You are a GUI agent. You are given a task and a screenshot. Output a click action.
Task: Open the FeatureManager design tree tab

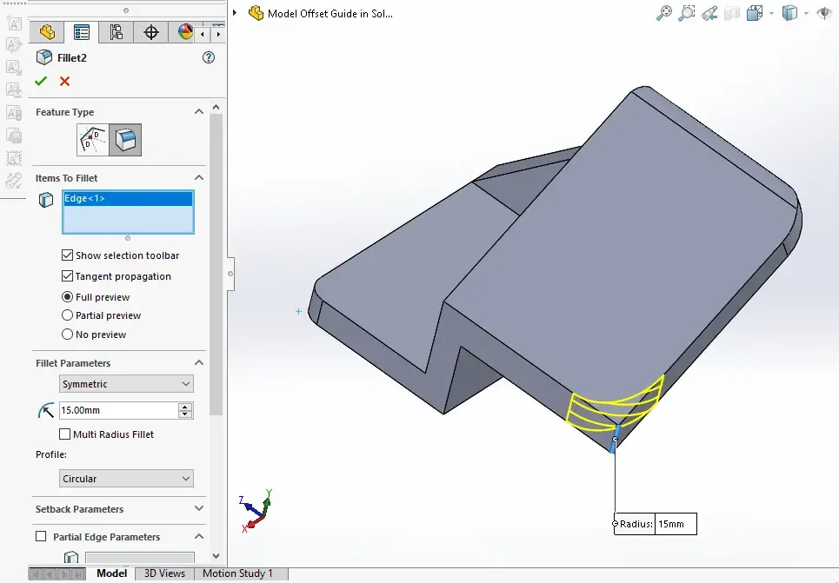[47, 33]
